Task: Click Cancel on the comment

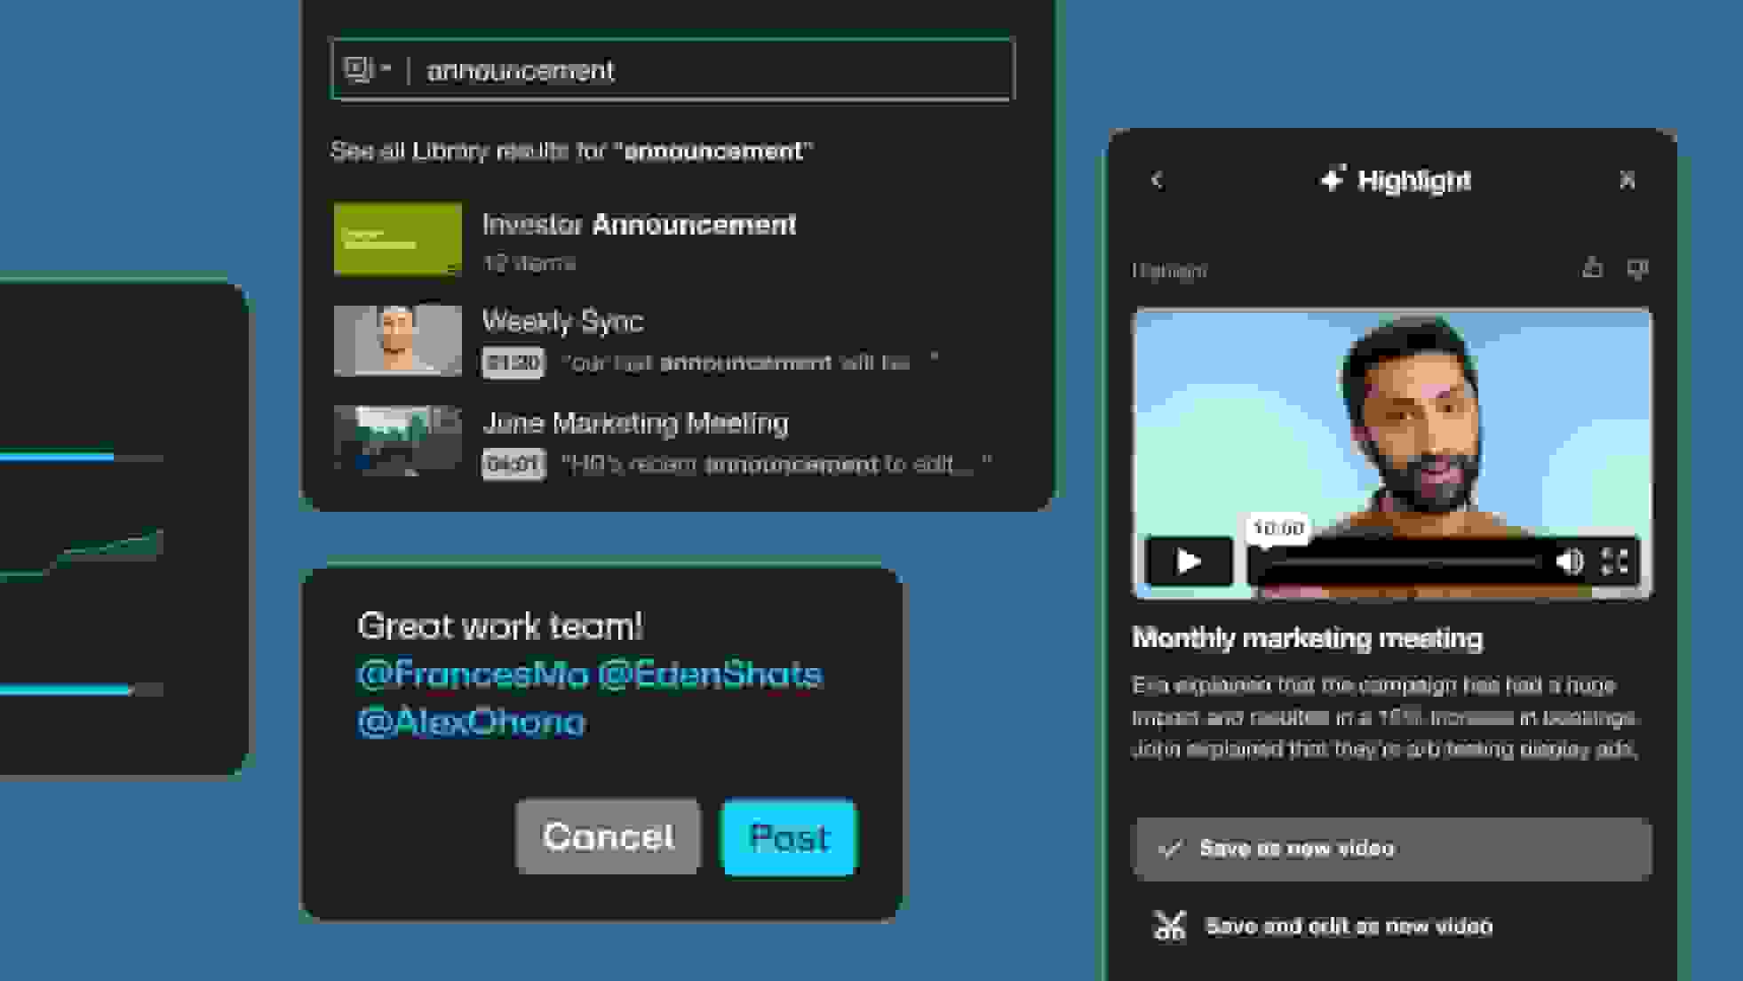Action: pyautogui.click(x=608, y=836)
